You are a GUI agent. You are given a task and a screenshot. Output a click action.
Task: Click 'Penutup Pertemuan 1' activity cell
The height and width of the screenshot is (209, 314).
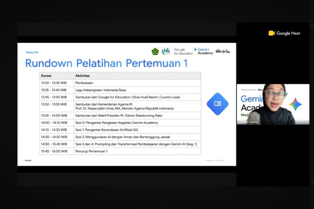(x=137, y=151)
